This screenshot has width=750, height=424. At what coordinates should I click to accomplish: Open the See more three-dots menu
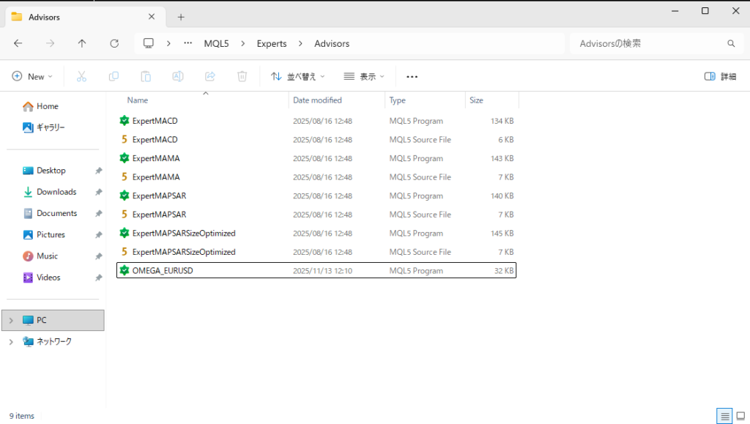[412, 76]
